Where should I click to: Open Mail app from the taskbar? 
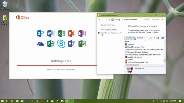coord(52,101)
